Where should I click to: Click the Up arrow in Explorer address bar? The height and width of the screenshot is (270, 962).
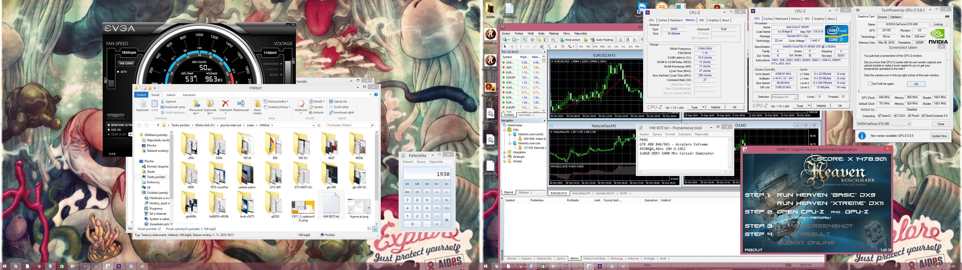(158, 125)
